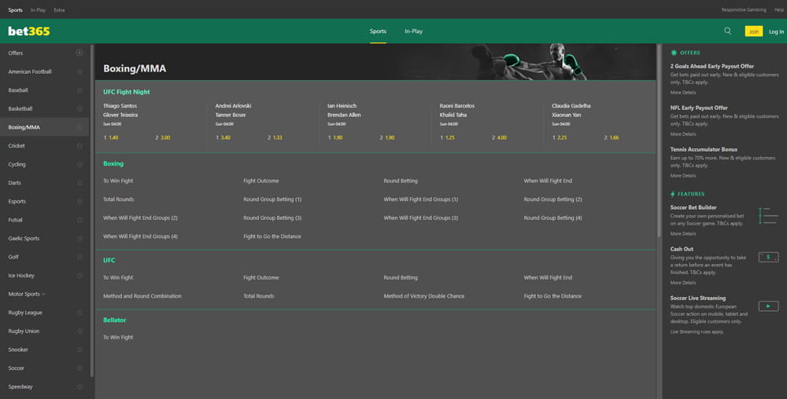Click star icon beside Speedway
This screenshot has height=399, width=787.
79,386
